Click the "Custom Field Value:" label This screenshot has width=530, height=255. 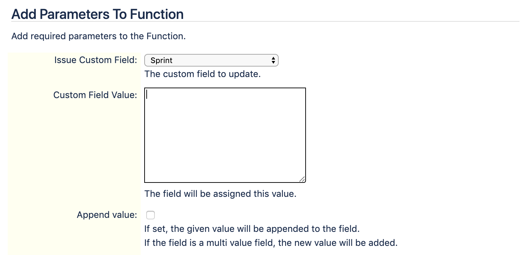[95, 95]
